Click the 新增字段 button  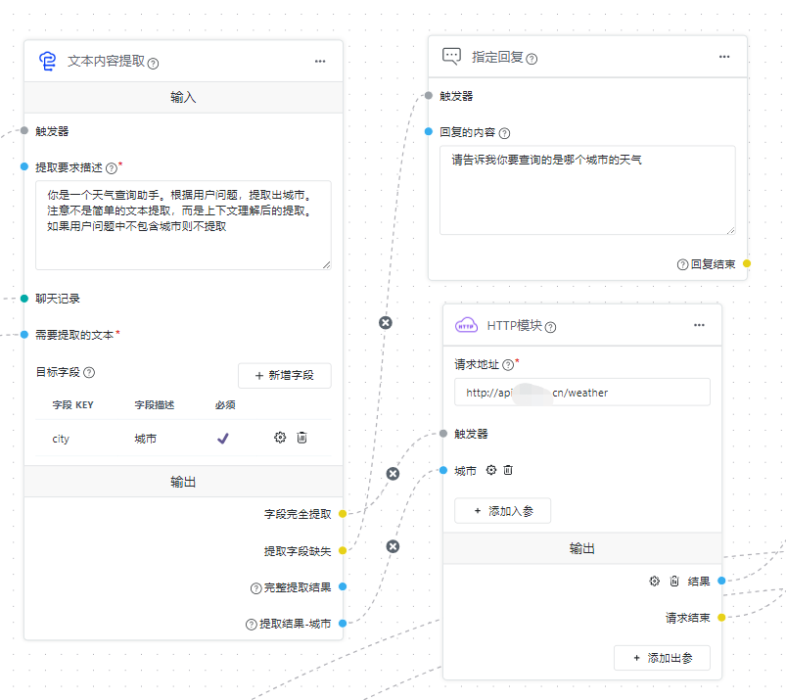click(x=284, y=376)
